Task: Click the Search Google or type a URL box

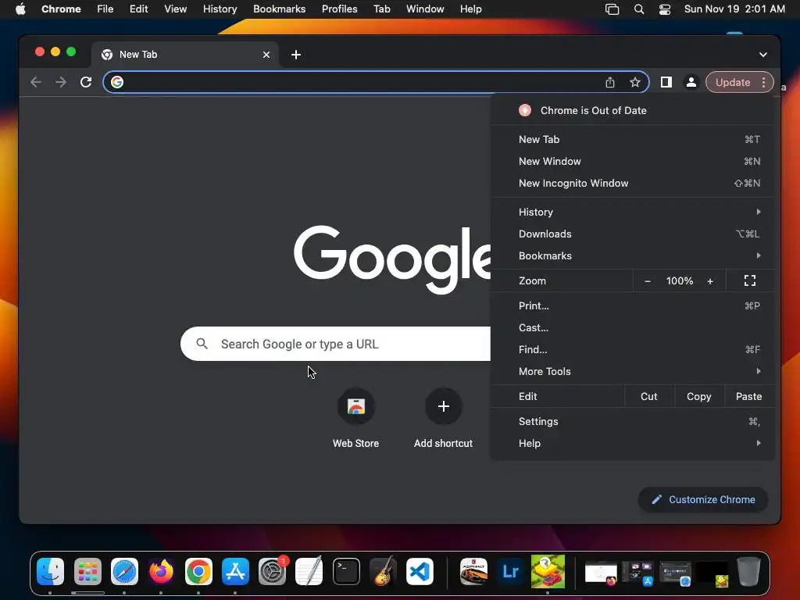Action: [335, 344]
